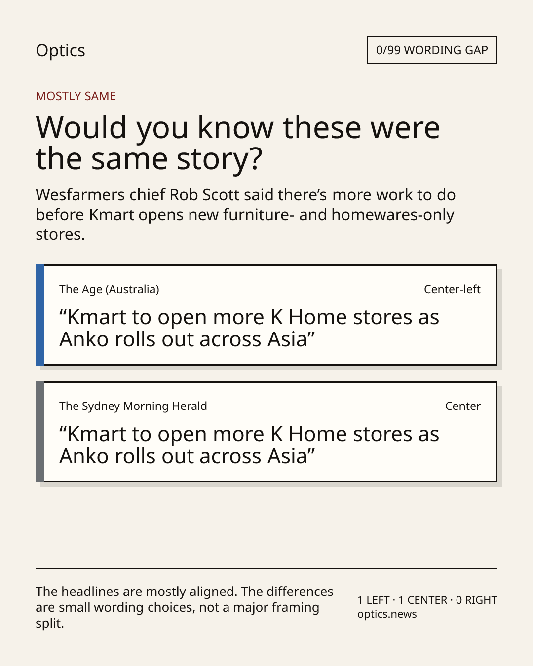
Task: Select the MOSTLY SAME label
Action: [76, 96]
